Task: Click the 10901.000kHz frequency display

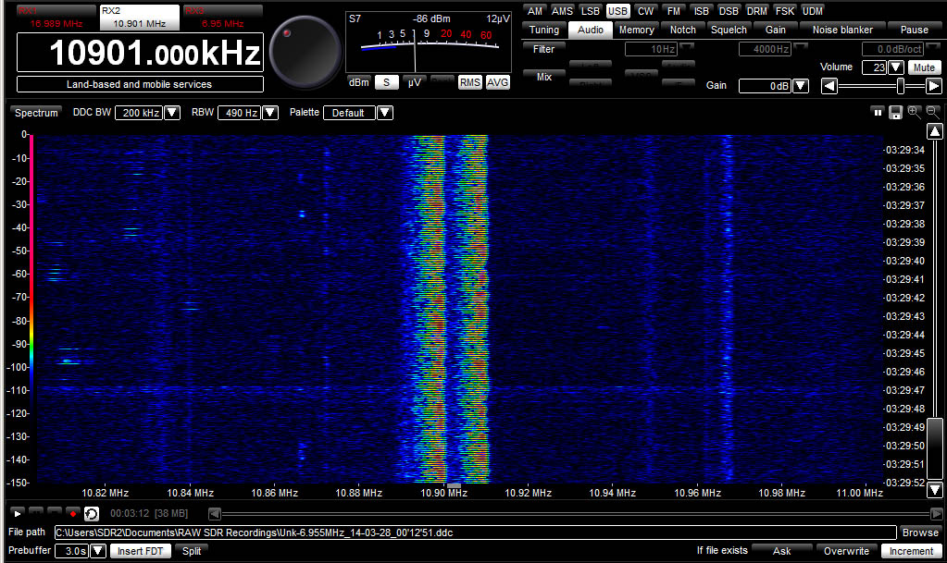Action: (140, 53)
